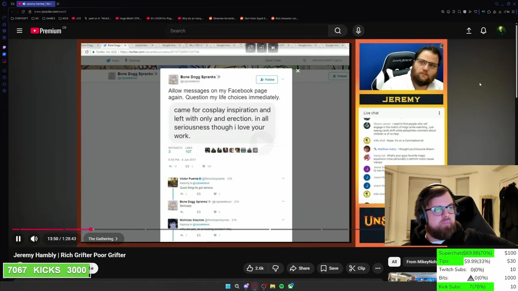This screenshot has width=518, height=291.
Task: Reload the page in browser toolbar
Action: click(23, 12)
